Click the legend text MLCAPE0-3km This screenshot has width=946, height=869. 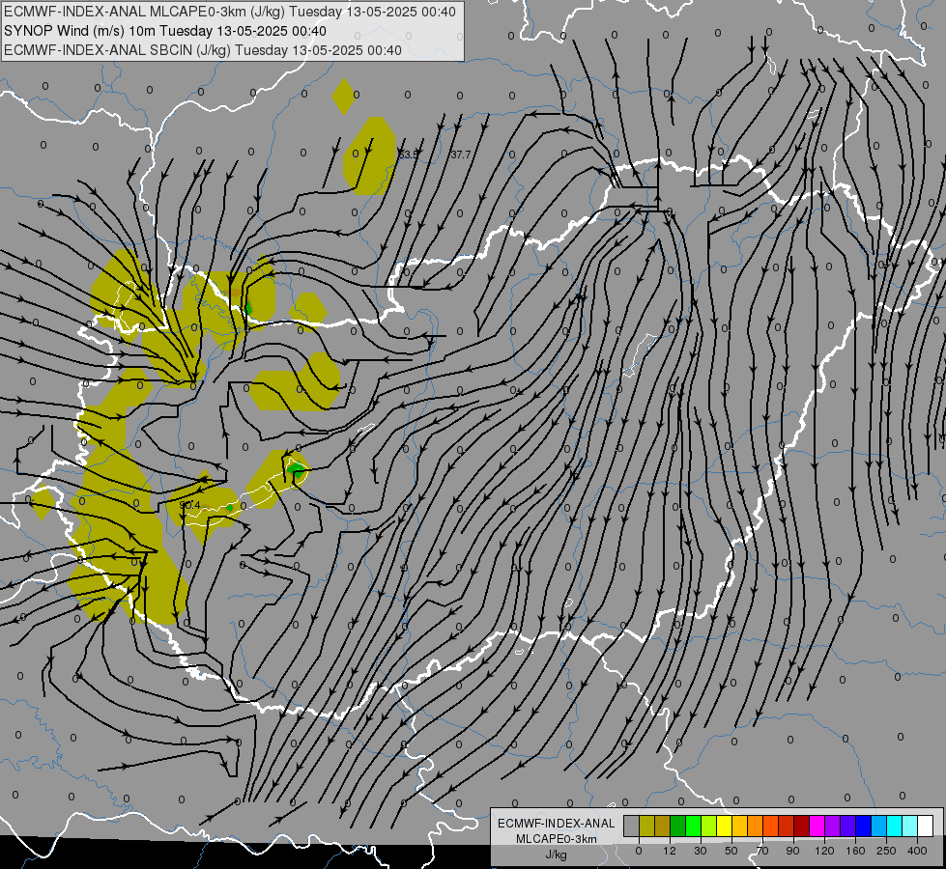557,839
